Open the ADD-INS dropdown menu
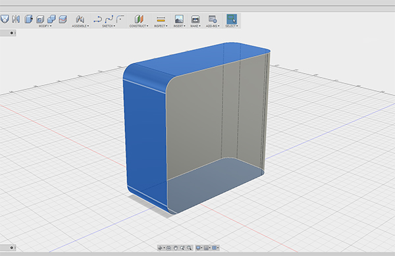This screenshot has height=256, width=395. (x=213, y=26)
